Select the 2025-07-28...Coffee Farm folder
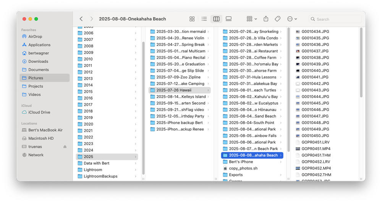 coord(252,58)
